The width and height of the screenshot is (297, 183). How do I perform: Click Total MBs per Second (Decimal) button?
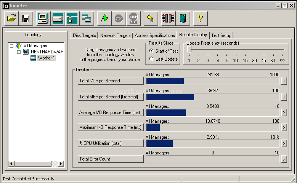click(111, 97)
